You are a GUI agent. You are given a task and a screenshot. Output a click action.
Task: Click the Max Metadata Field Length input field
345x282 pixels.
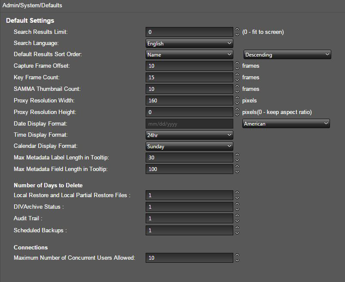[x=189, y=169]
